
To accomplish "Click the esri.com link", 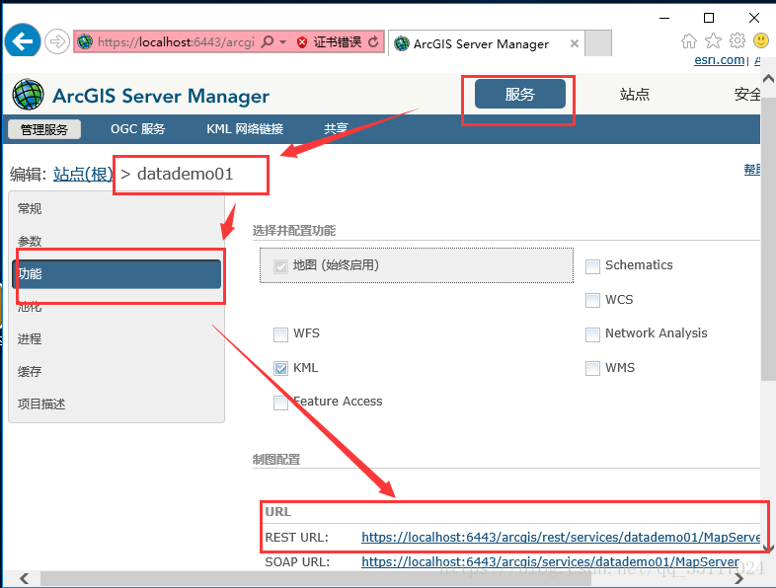I will (719, 60).
